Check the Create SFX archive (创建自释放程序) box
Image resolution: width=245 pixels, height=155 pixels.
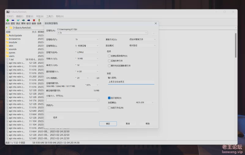(109, 56)
